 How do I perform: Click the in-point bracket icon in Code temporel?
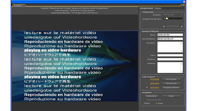147,79
